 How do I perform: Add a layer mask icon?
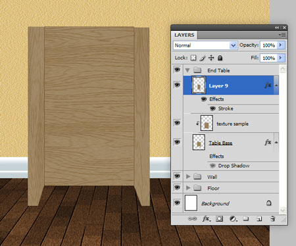tap(219, 218)
